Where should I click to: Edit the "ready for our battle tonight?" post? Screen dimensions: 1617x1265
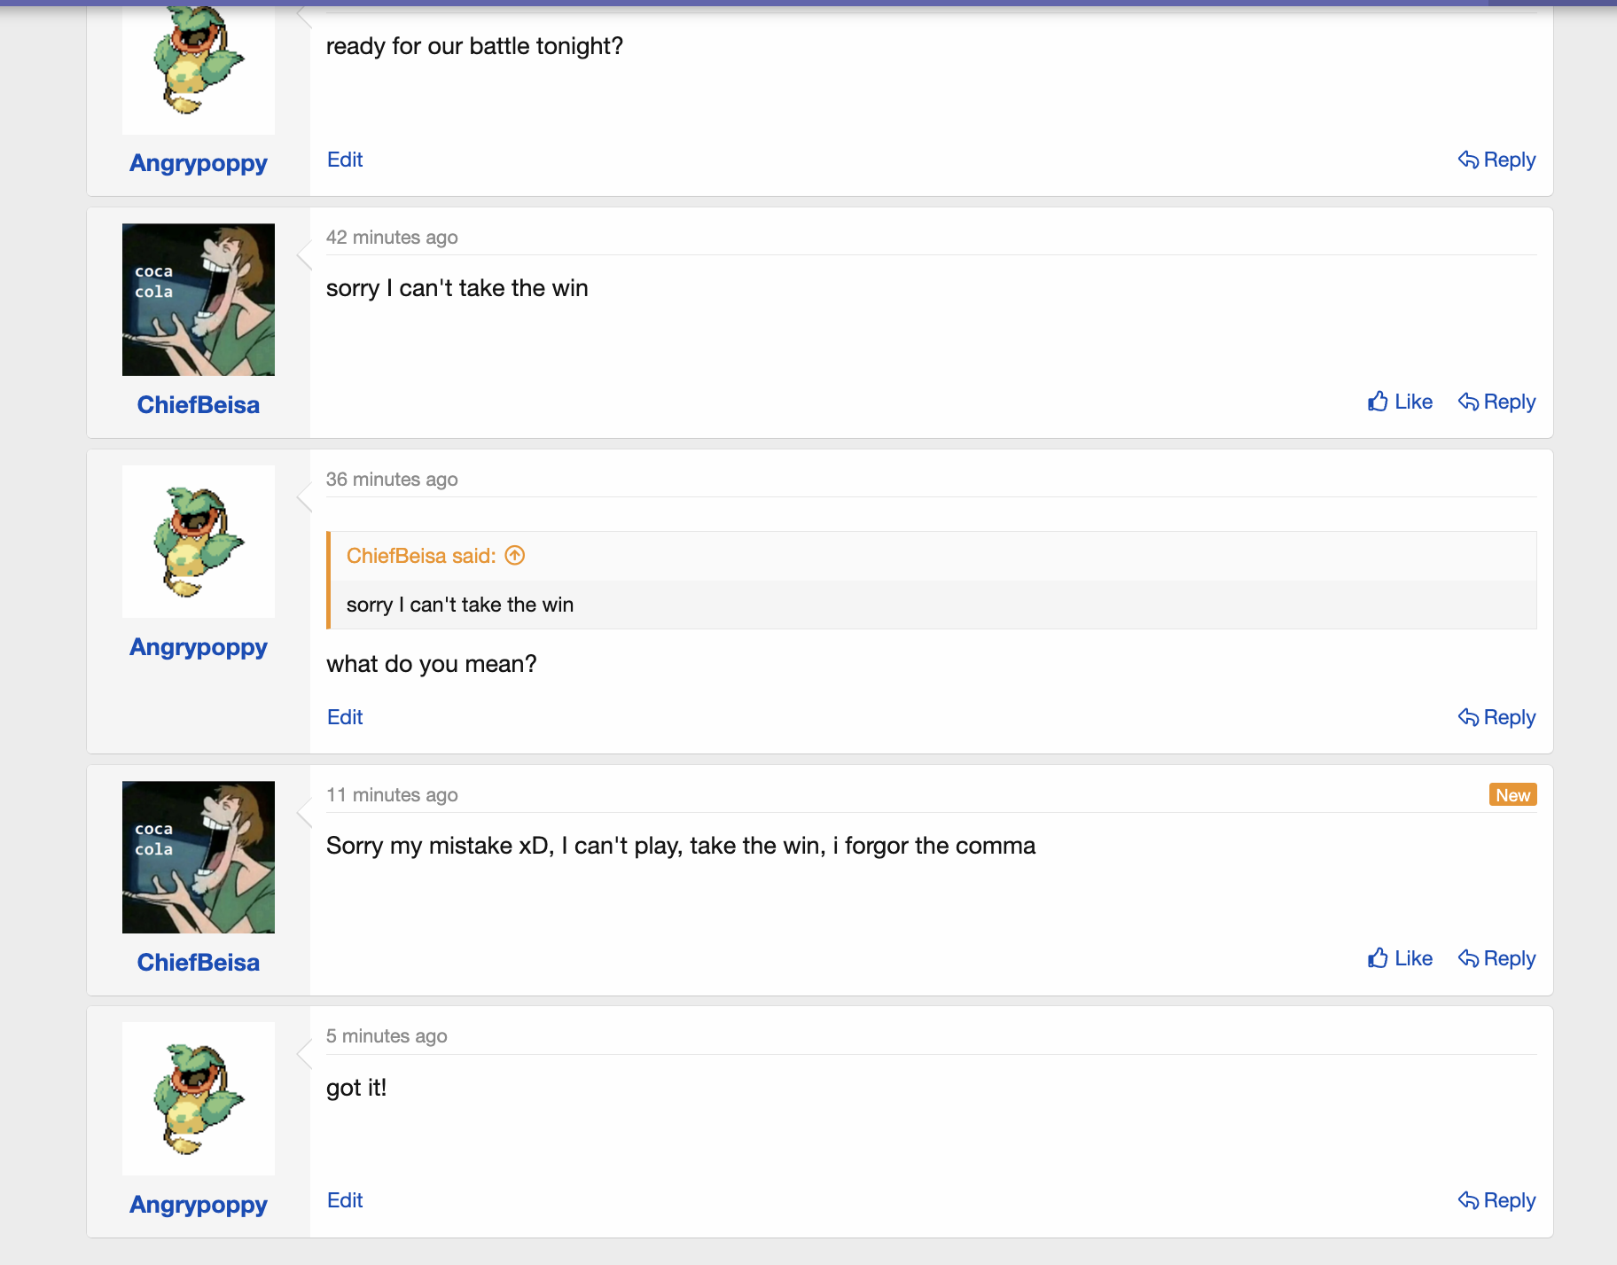tap(345, 160)
